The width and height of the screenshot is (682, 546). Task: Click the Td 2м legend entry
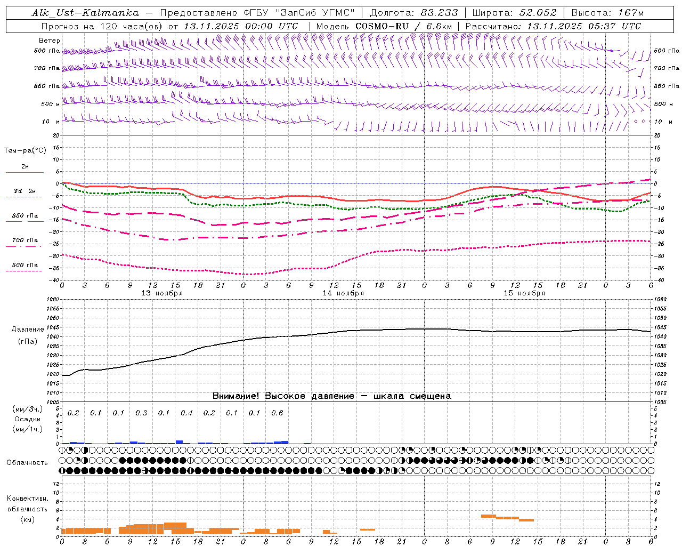tap(25, 191)
